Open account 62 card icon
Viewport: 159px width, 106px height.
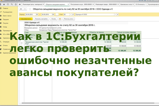[x=73, y=14]
